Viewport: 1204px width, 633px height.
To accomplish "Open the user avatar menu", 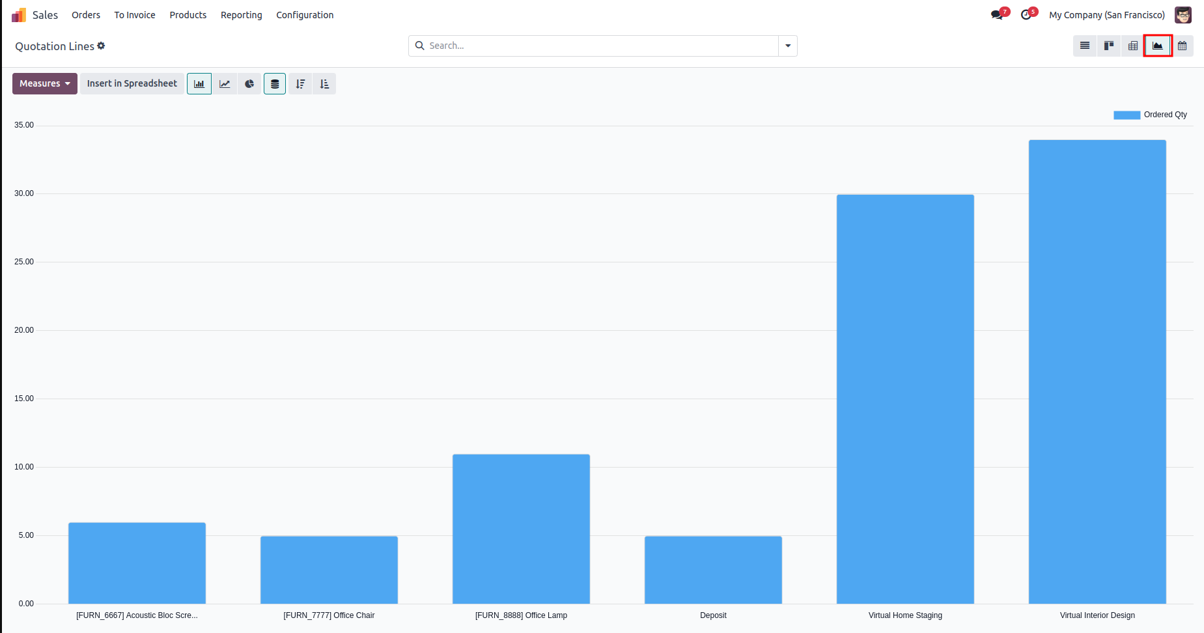I will [1183, 15].
